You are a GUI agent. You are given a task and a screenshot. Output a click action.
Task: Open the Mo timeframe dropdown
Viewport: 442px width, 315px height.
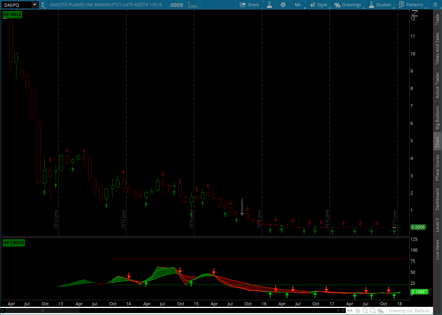pos(298,5)
